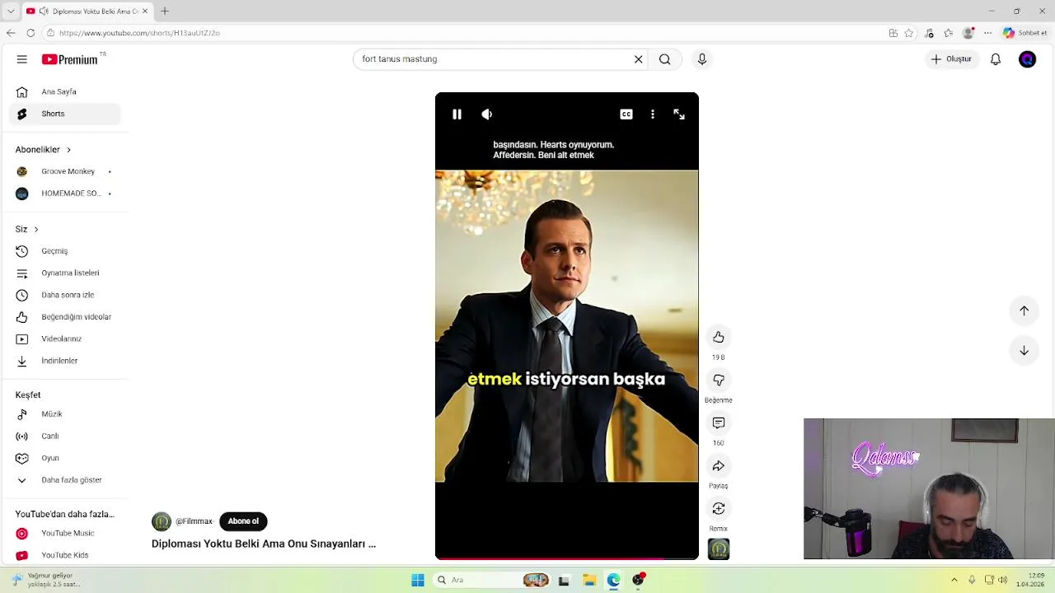This screenshot has height=593, width=1055.
Task: Open Copilot Sohbet et button
Action: [x=1025, y=33]
